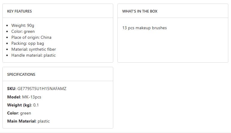Click the Model value MK-13pcs

pos(32,97)
